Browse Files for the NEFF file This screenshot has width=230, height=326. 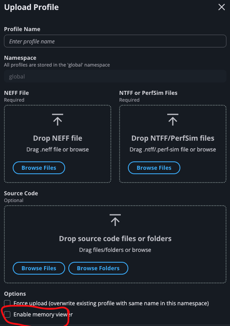39,168
